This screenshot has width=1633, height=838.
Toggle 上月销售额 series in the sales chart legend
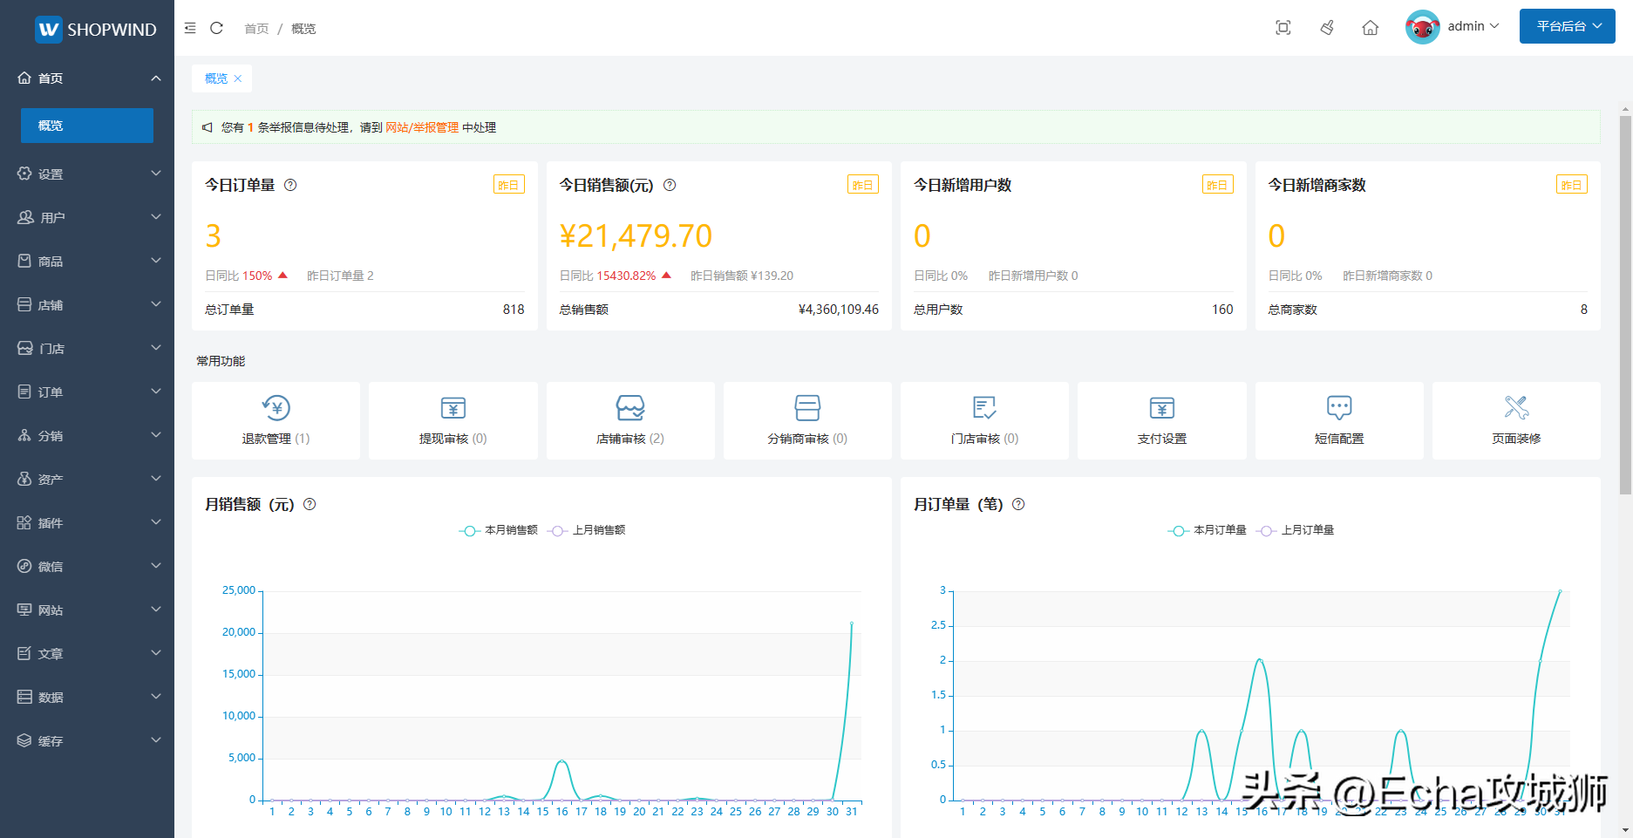pos(587,530)
